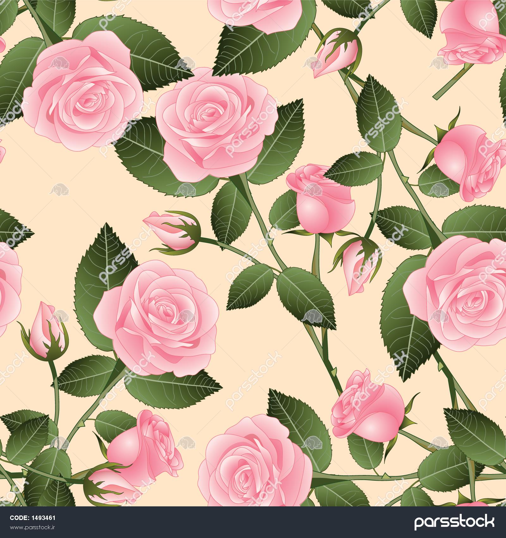Select the half-open rose in lower right
The height and width of the screenshot is (538, 506).
(x=367, y=408)
